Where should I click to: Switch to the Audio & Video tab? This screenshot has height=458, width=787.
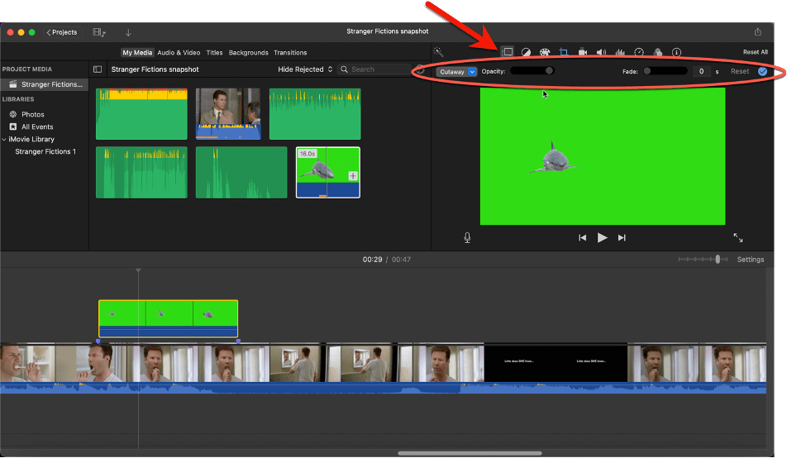click(x=179, y=52)
